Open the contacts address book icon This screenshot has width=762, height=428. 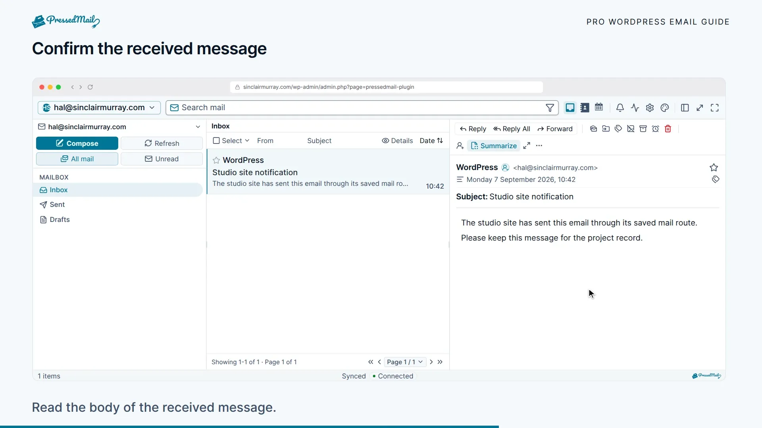click(585, 108)
